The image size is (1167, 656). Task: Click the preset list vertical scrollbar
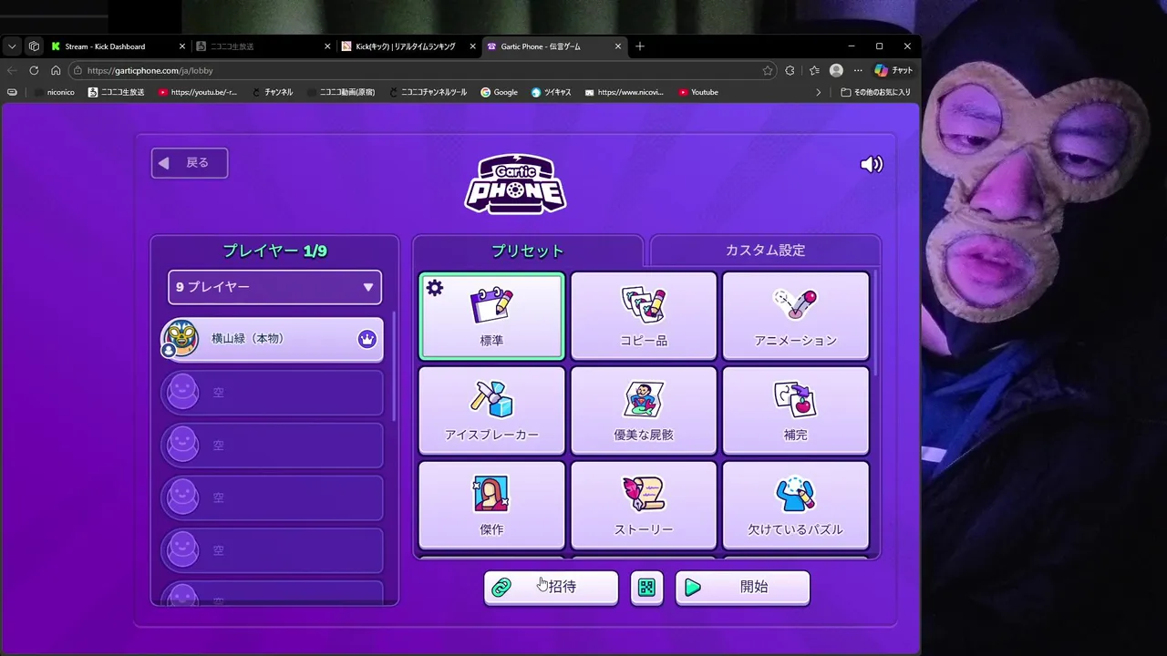(876, 323)
